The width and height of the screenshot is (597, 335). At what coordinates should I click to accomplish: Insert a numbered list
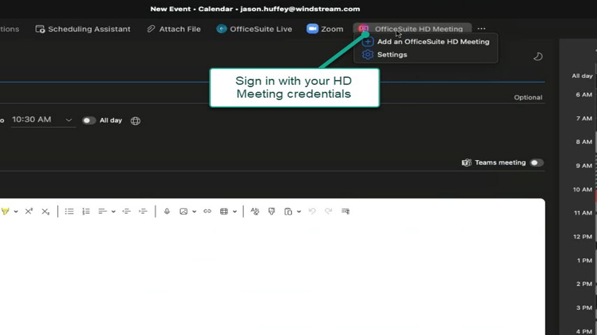click(86, 212)
